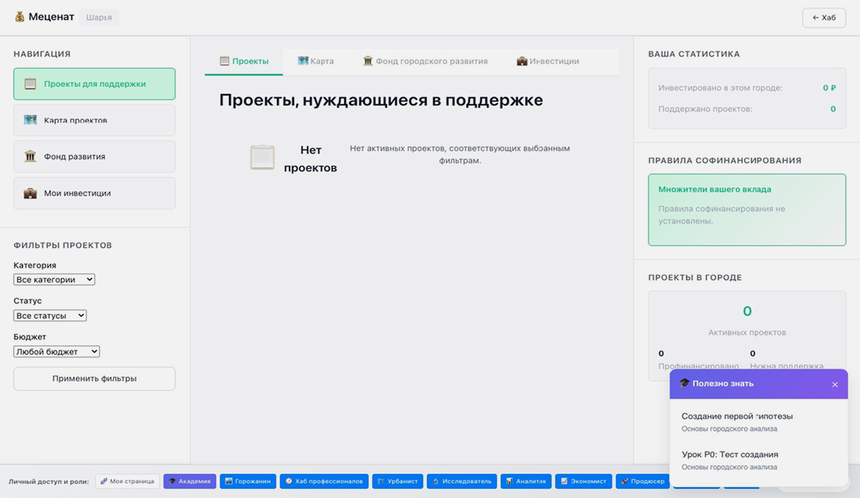Click the clipboard icon beside Проекты для поддержки

[x=30, y=84]
